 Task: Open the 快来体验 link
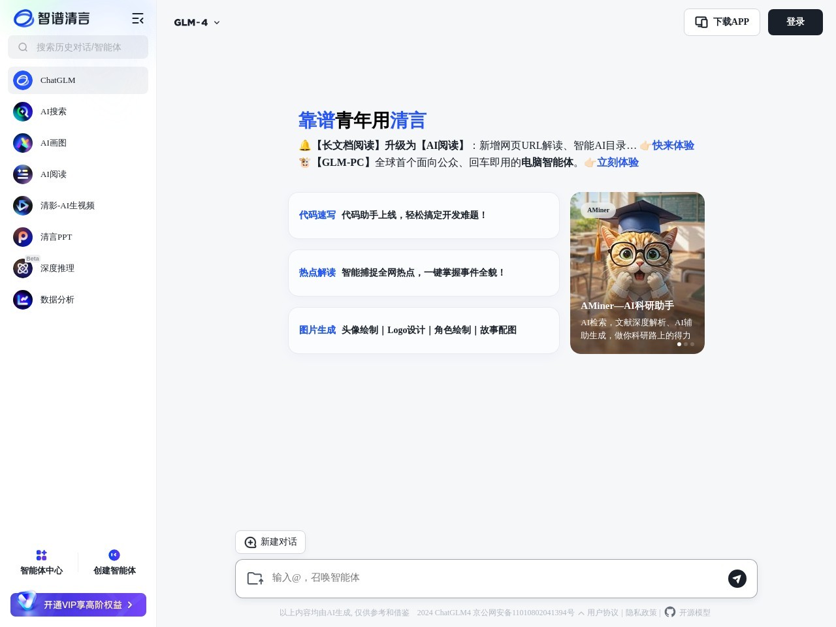pyautogui.click(x=673, y=146)
